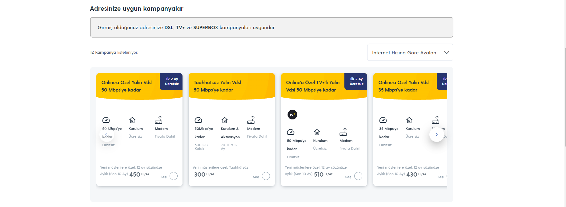
Task: Click İlk 2 Ay Ücretsiz badge on first card
Action: (171, 81)
